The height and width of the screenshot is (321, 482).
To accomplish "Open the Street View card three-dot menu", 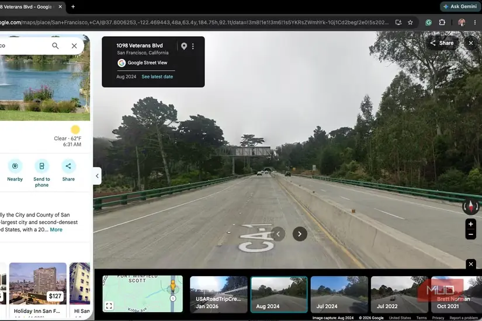I will 193,46.
